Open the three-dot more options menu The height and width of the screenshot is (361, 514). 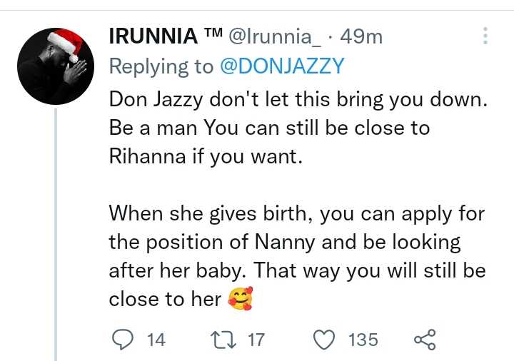(485, 36)
